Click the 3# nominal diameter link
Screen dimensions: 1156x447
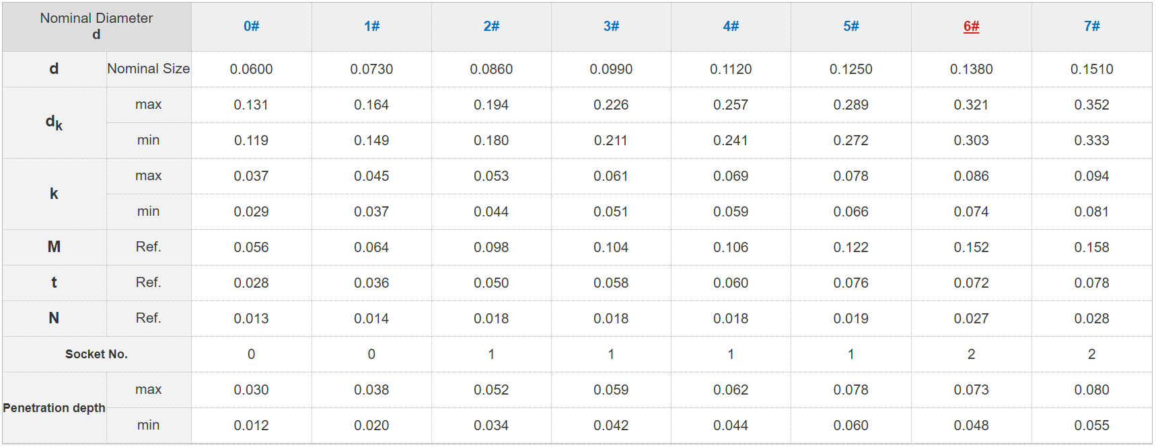coord(611,26)
